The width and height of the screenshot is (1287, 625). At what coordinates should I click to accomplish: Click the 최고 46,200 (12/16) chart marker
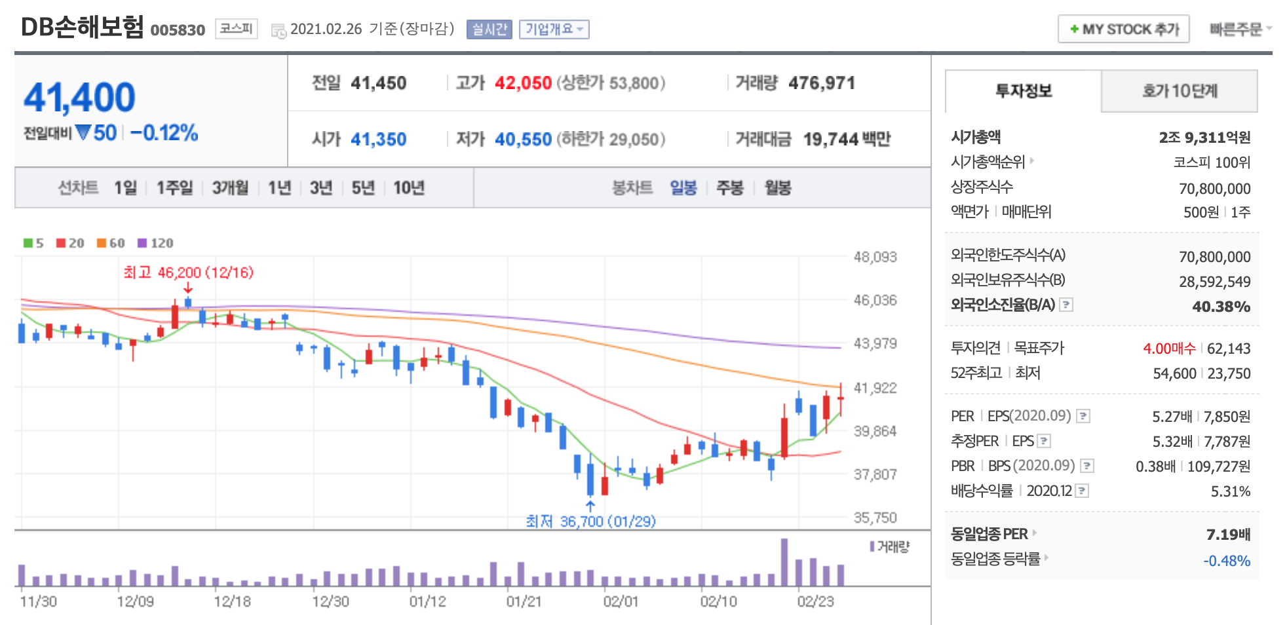(188, 273)
